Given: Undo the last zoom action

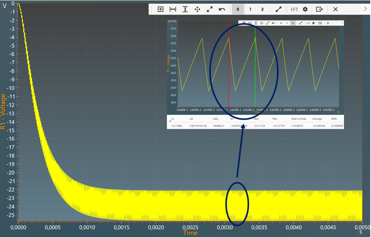Looking at the screenshot, I should 222,9.
